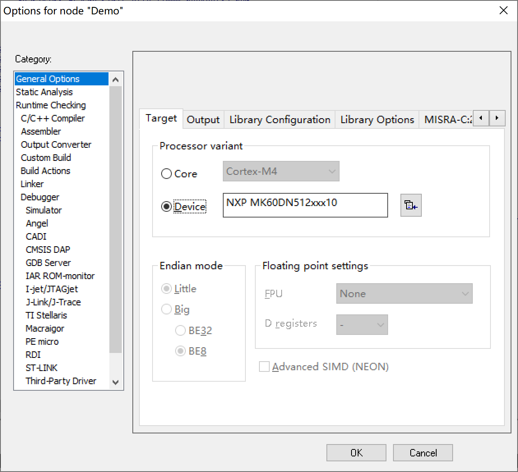
Task: Select J-Link/J-Trace category
Action: coord(51,302)
